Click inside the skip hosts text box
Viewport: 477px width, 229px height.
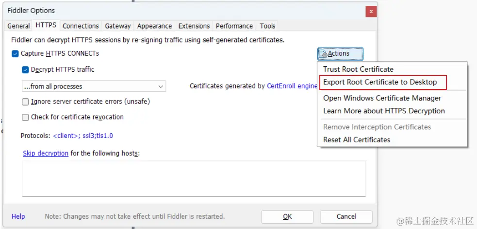(194, 179)
